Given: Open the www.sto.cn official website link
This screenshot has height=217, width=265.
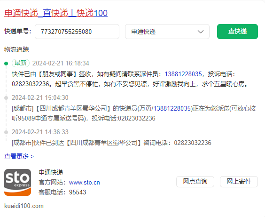Looking at the screenshot, I should (x=85, y=183).
